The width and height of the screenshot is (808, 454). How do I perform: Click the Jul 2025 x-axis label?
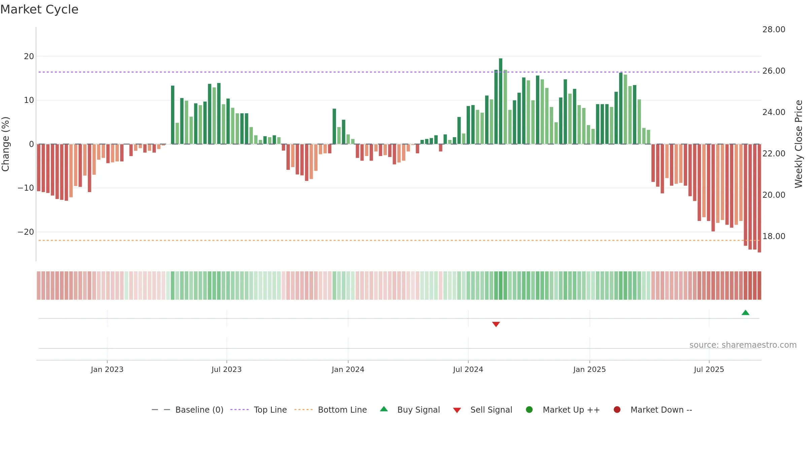[x=709, y=370]
